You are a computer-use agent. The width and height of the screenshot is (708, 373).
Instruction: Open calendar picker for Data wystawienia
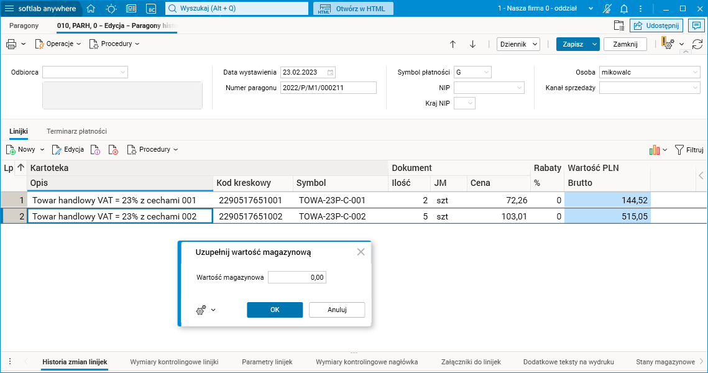(x=330, y=72)
